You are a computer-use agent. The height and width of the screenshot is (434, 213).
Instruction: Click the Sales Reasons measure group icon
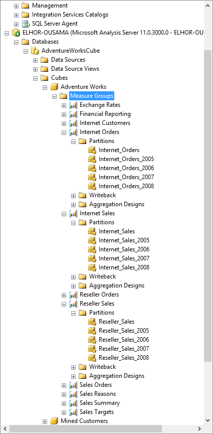73,394
